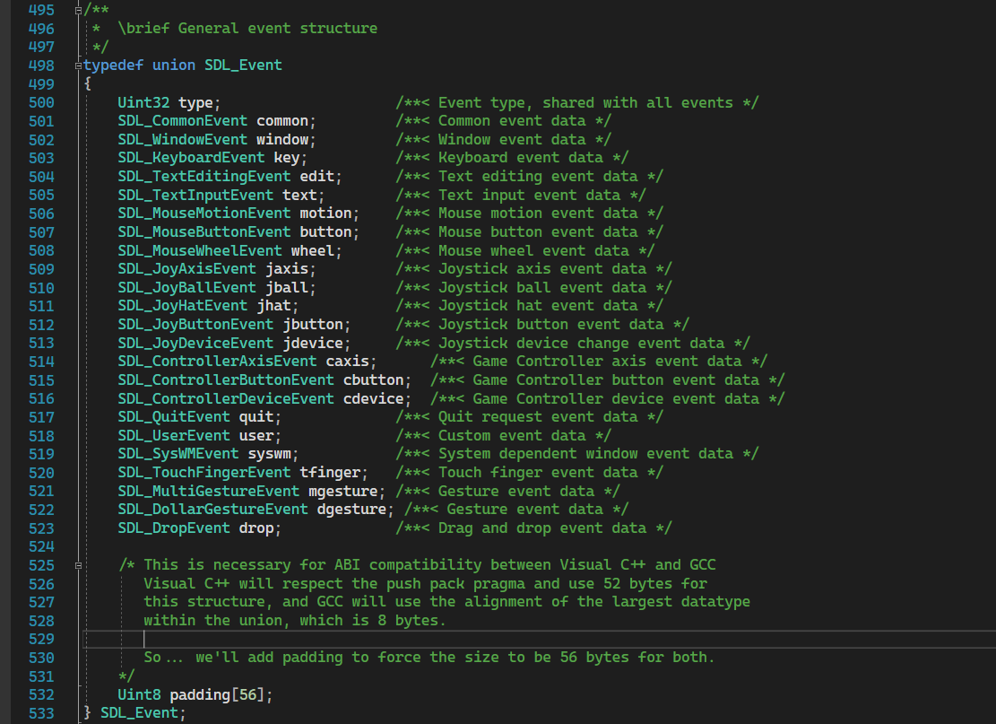Click the SDL_DollarGestureEvent type name
This screenshot has height=724, width=996.
coord(212,510)
